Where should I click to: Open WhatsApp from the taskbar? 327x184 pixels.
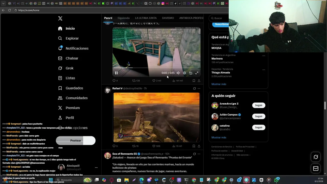276,180
